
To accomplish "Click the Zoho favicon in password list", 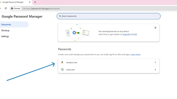I will pyautogui.click(x=62, y=69).
